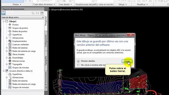Select 'Redes de tuberías en carga' under Accesos directos

coord(24,84)
